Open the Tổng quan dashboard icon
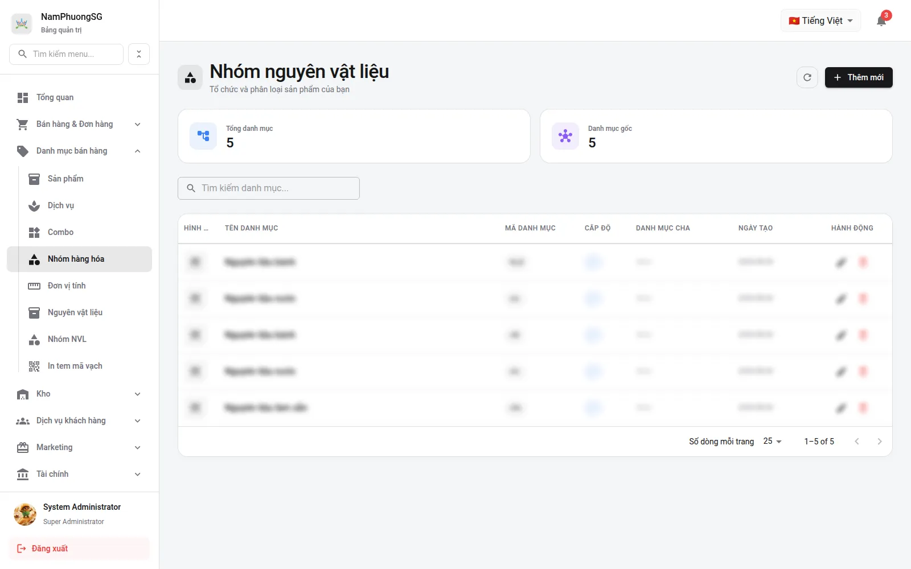Viewport: 911px width, 569px height. (x=23, y=98)
